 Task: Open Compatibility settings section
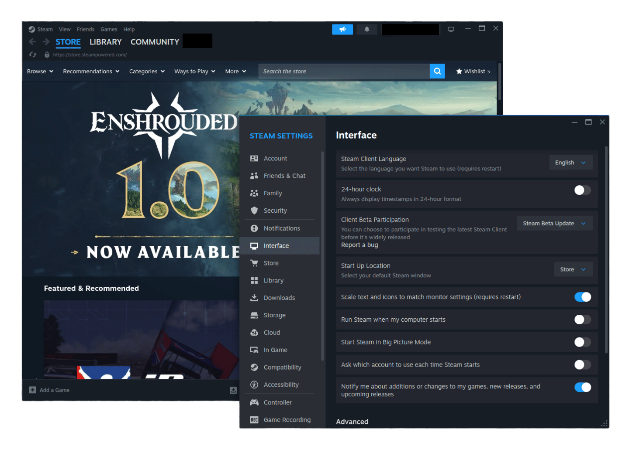click(x=280, y=367)
